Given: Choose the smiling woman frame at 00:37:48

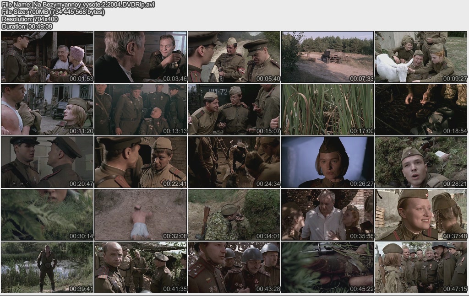Looking at the screenshot, I should point(421,215).
